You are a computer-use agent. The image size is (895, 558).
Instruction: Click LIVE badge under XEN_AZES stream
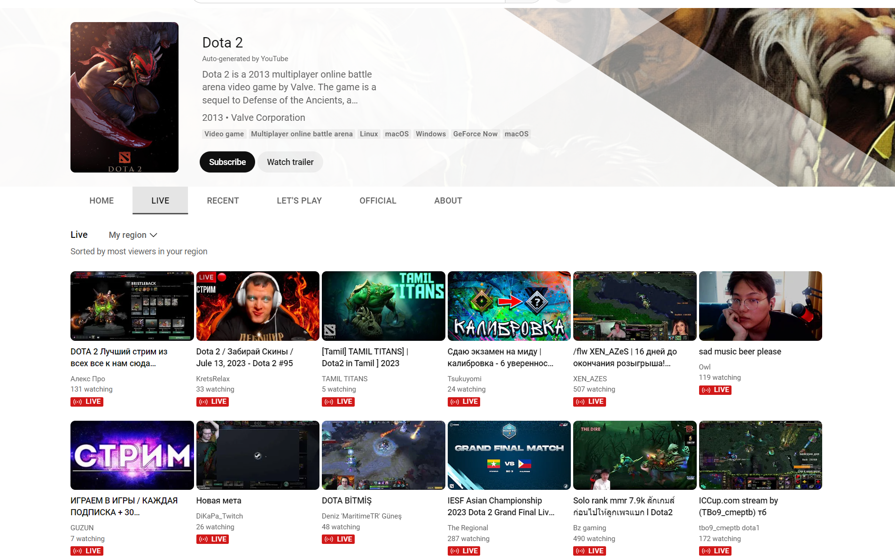pos(589,401)
